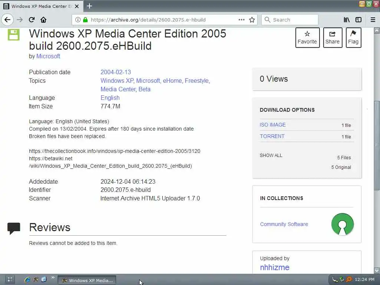Screen dimensions: 380x285
Task: Select the Windows XP Media Center browser tab
Action: [42, 6]
